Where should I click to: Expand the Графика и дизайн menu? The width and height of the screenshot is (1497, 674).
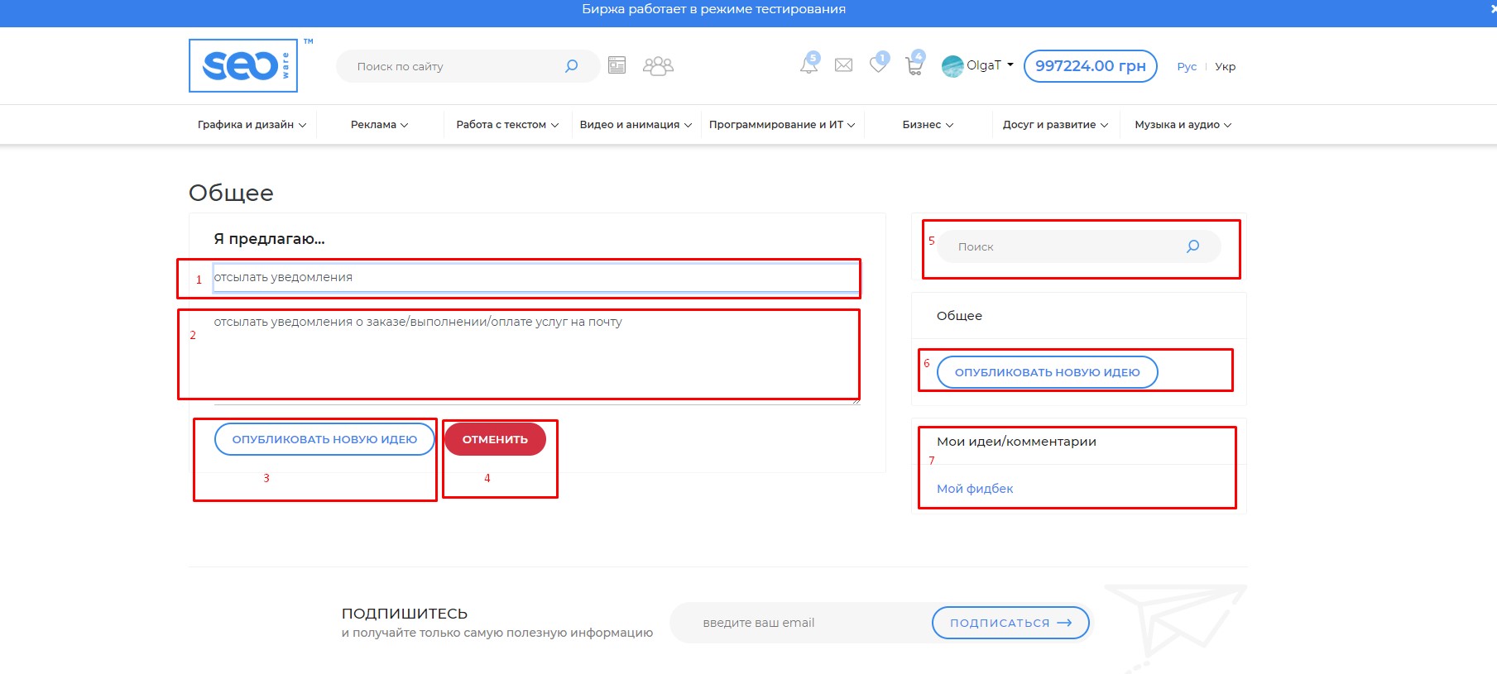coord(252,125)
